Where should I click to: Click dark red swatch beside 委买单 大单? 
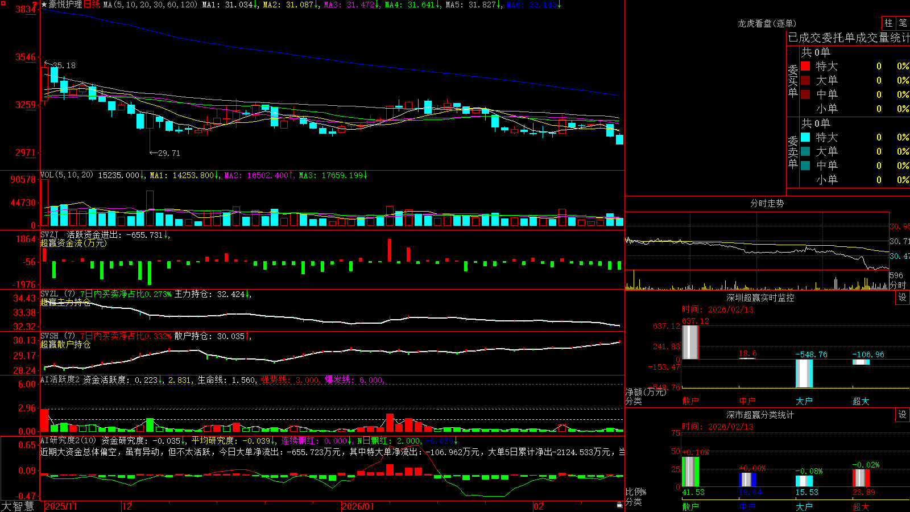805,80
